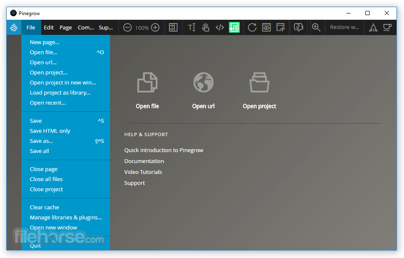This screenshot has width=404, height=258.
Task: Choose Close project menu entry
Action: coord(66,189)
